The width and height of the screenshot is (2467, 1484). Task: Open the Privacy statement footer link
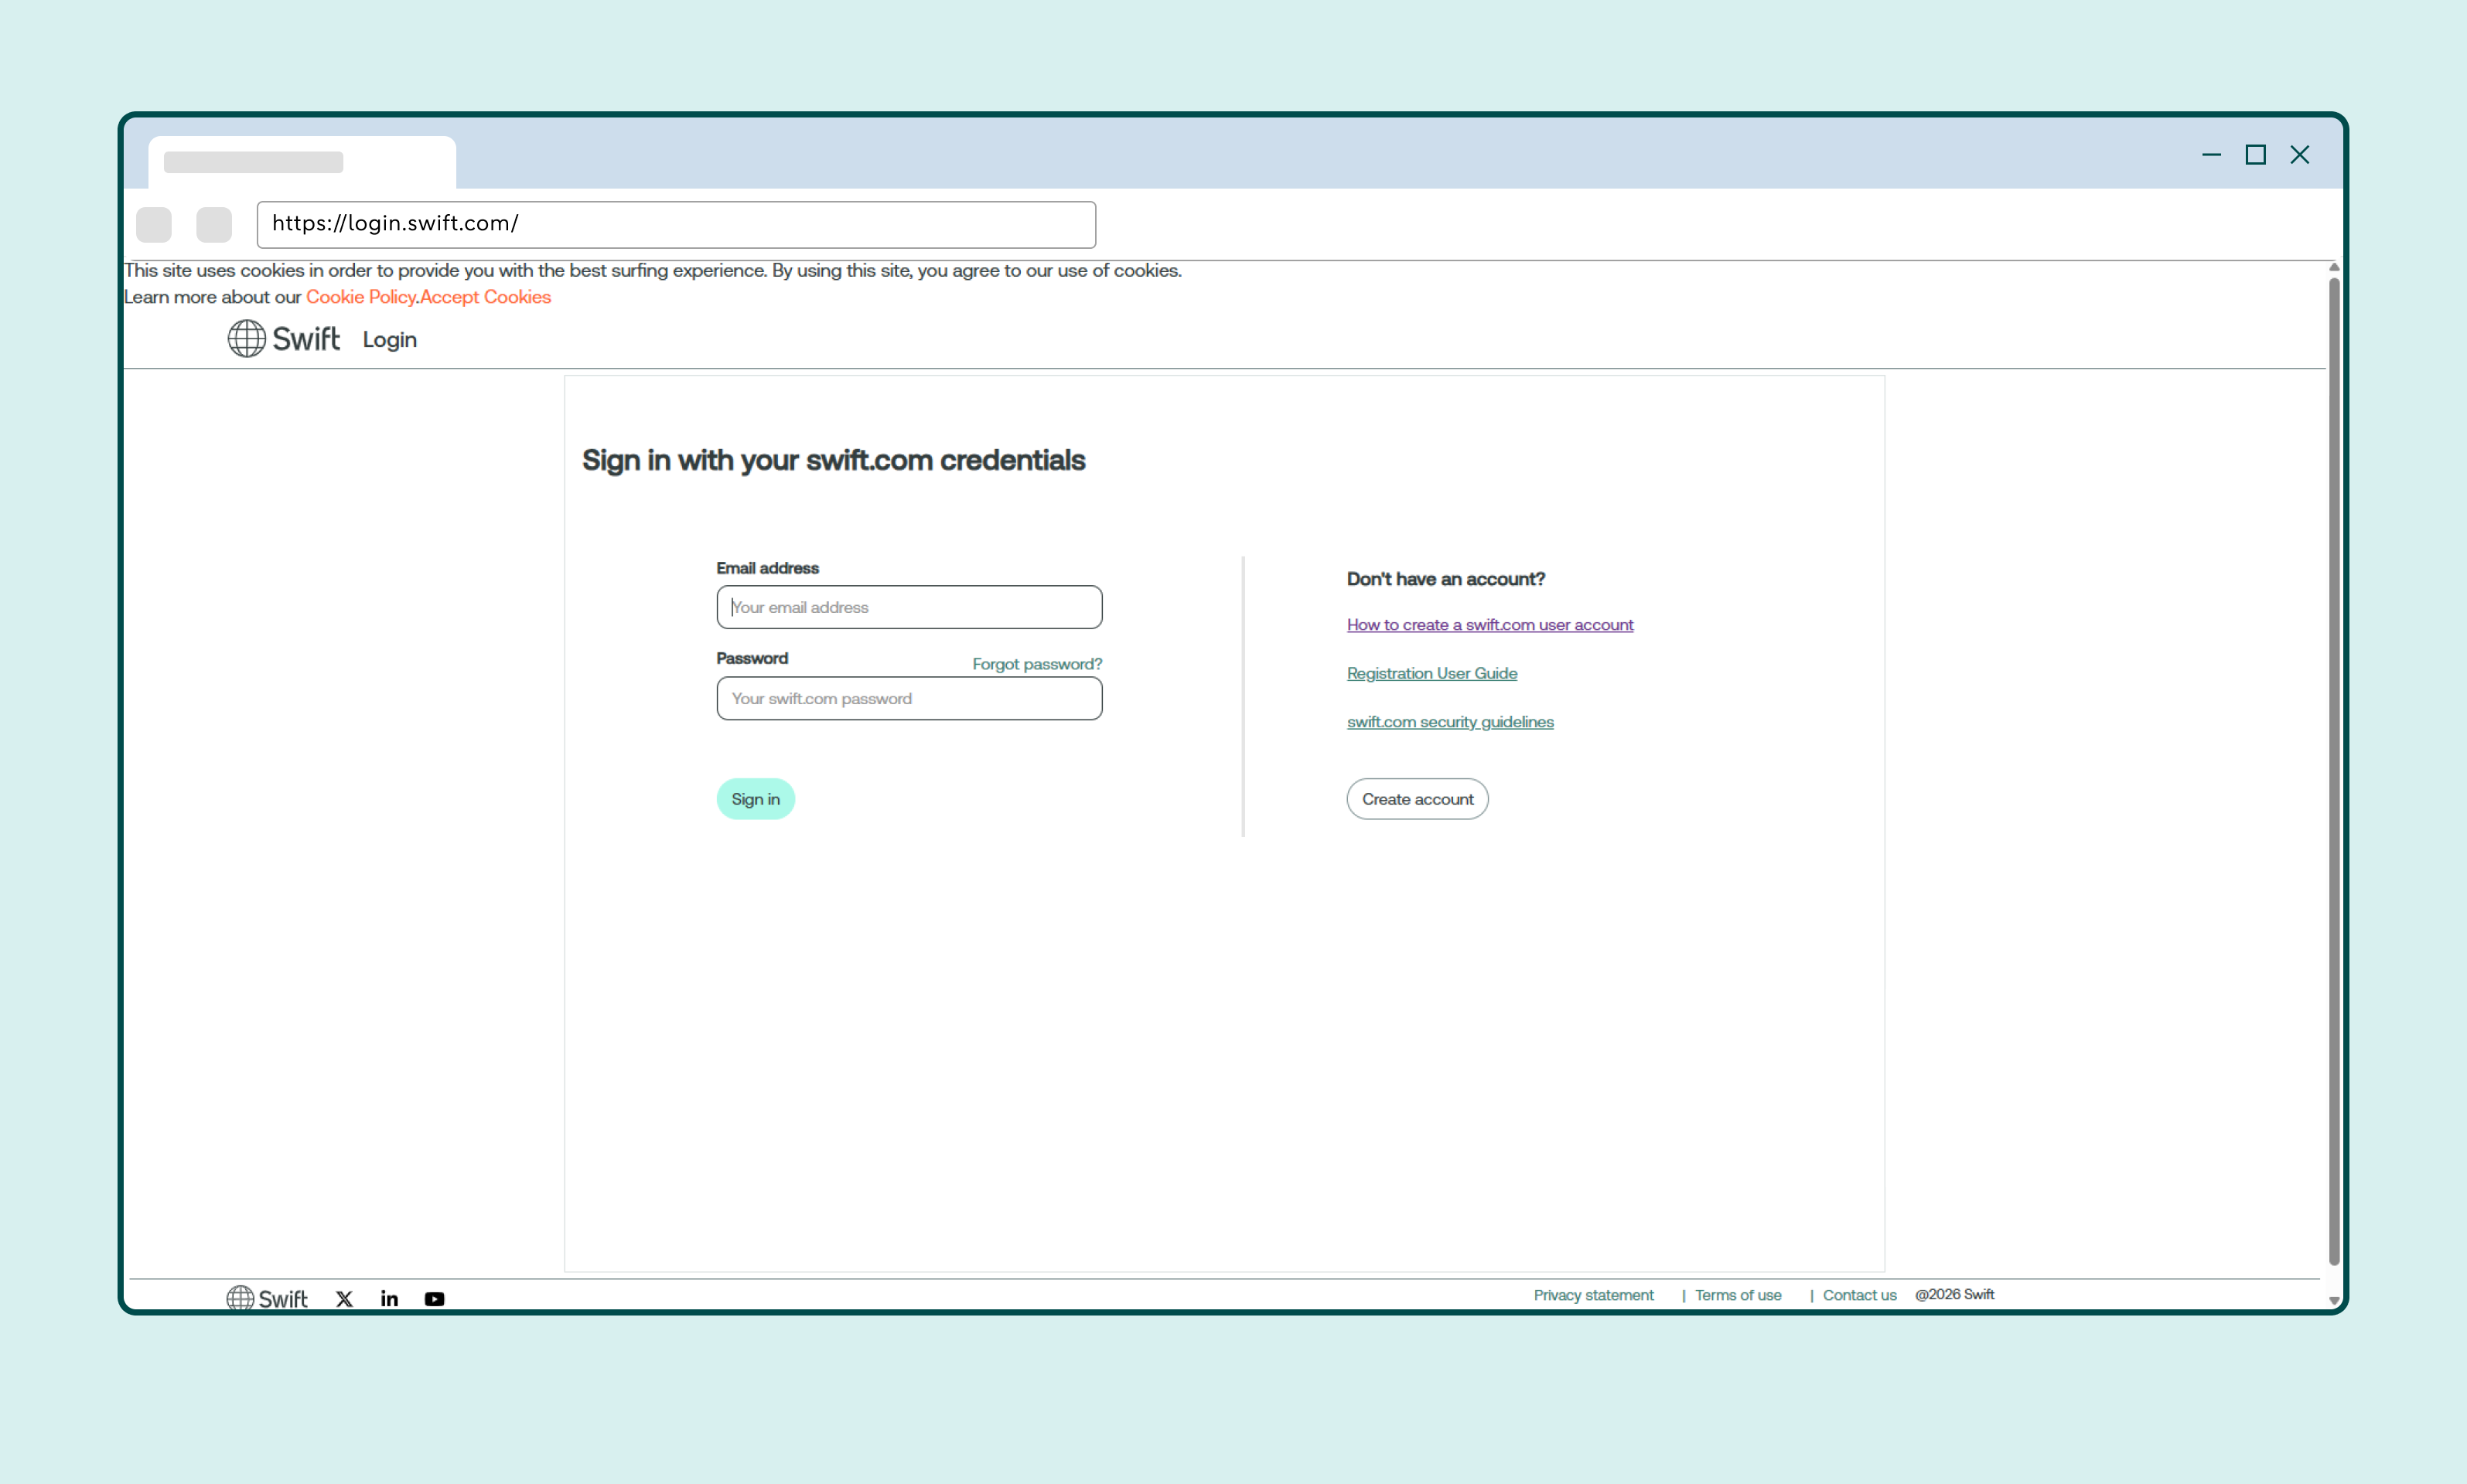pos(1594,1295)
